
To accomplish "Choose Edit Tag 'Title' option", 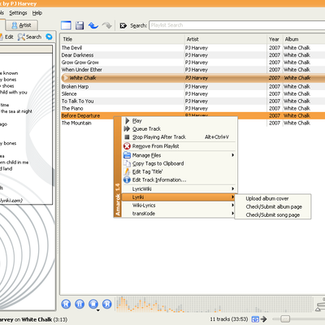I will click(x=180, y=171).
